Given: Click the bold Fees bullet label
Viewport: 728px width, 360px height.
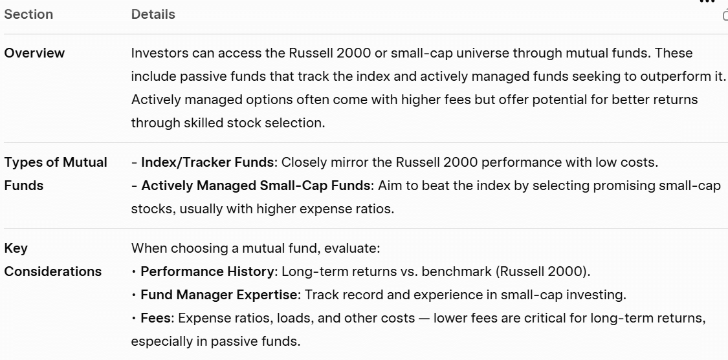Looking at the screenshot, I should 155,317.
